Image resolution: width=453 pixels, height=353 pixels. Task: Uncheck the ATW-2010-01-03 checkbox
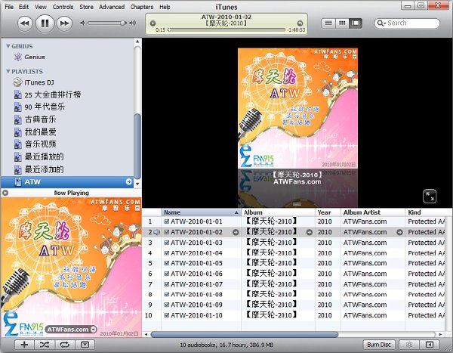166,243
